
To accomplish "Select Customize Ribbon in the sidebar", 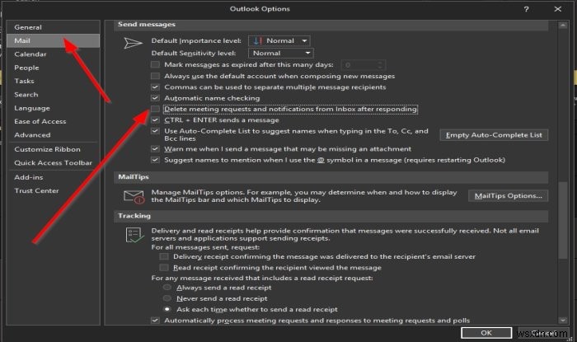I will coord(53,149).
